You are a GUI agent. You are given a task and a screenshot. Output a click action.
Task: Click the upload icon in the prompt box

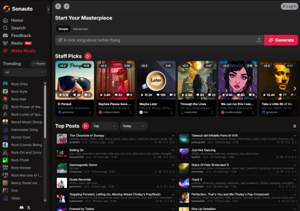(258, 40)
